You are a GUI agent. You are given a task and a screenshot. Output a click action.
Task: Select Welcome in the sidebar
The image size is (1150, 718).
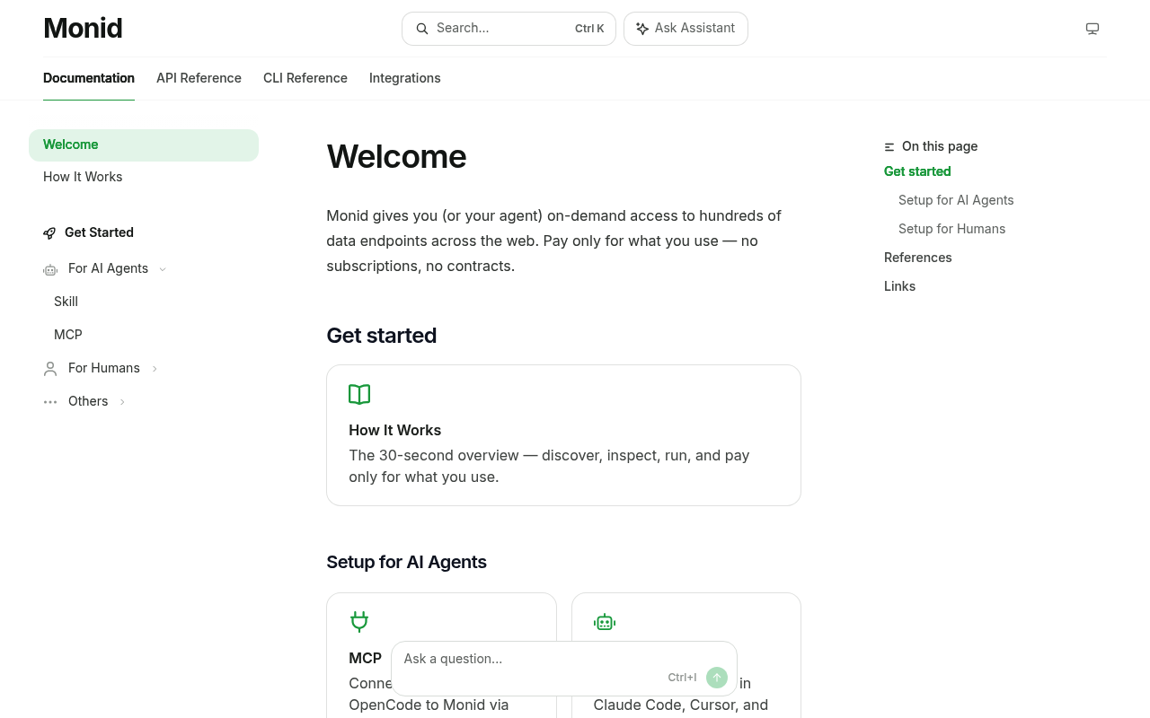(144, 145)
